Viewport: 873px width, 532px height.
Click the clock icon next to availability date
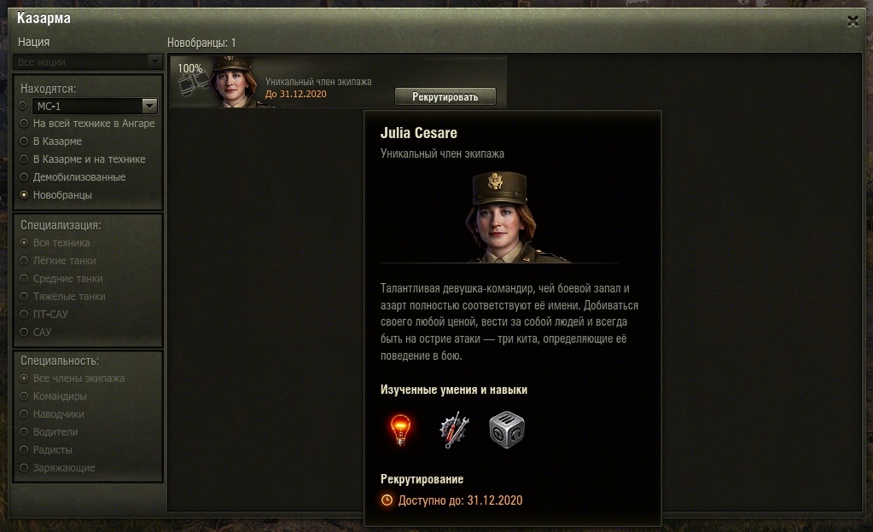tap(387, 500)
